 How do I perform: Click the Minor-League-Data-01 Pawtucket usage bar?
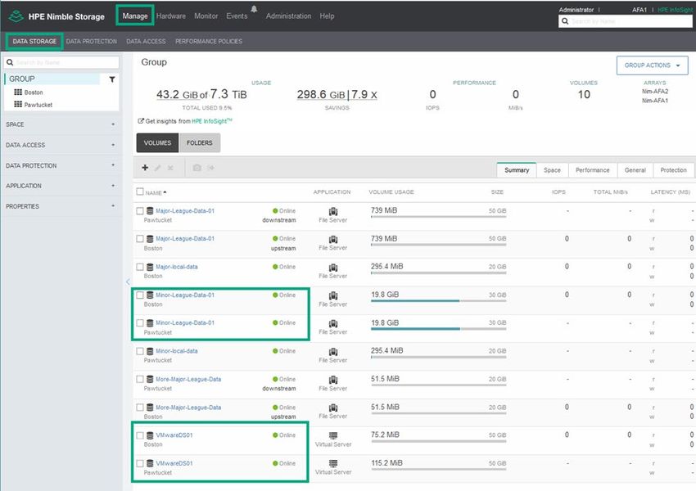tap(439, 329)
